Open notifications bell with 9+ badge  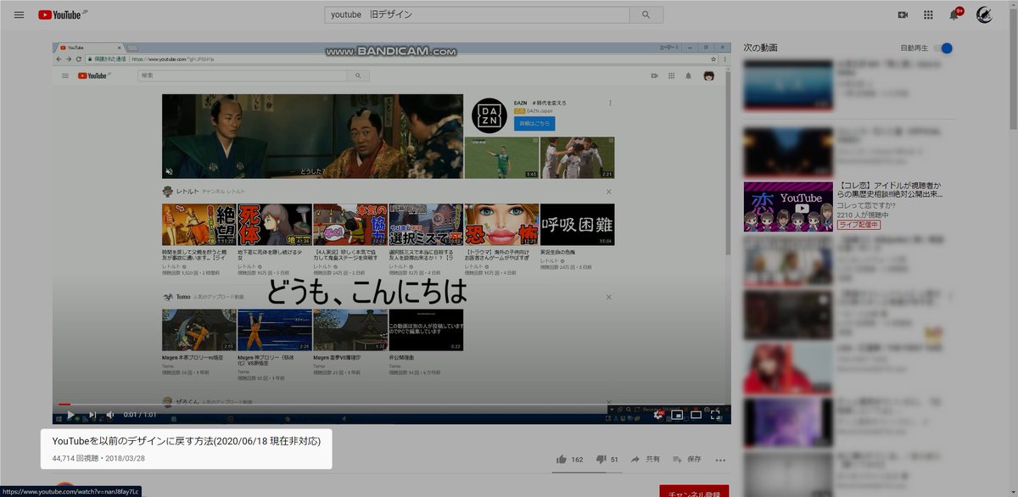tap(955, 14)
